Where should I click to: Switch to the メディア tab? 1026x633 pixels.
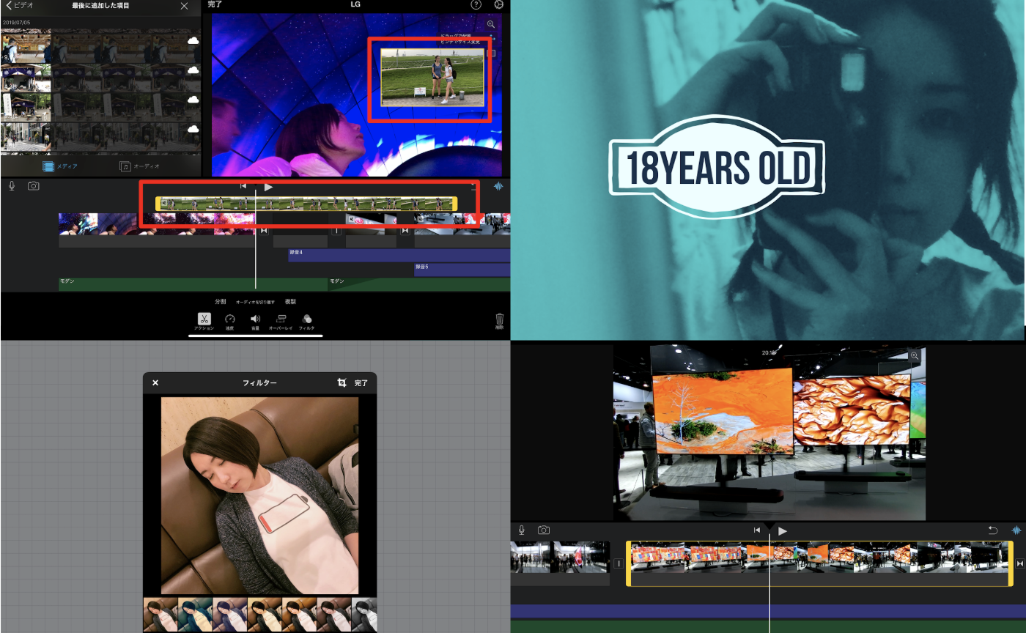coord(60,166)
